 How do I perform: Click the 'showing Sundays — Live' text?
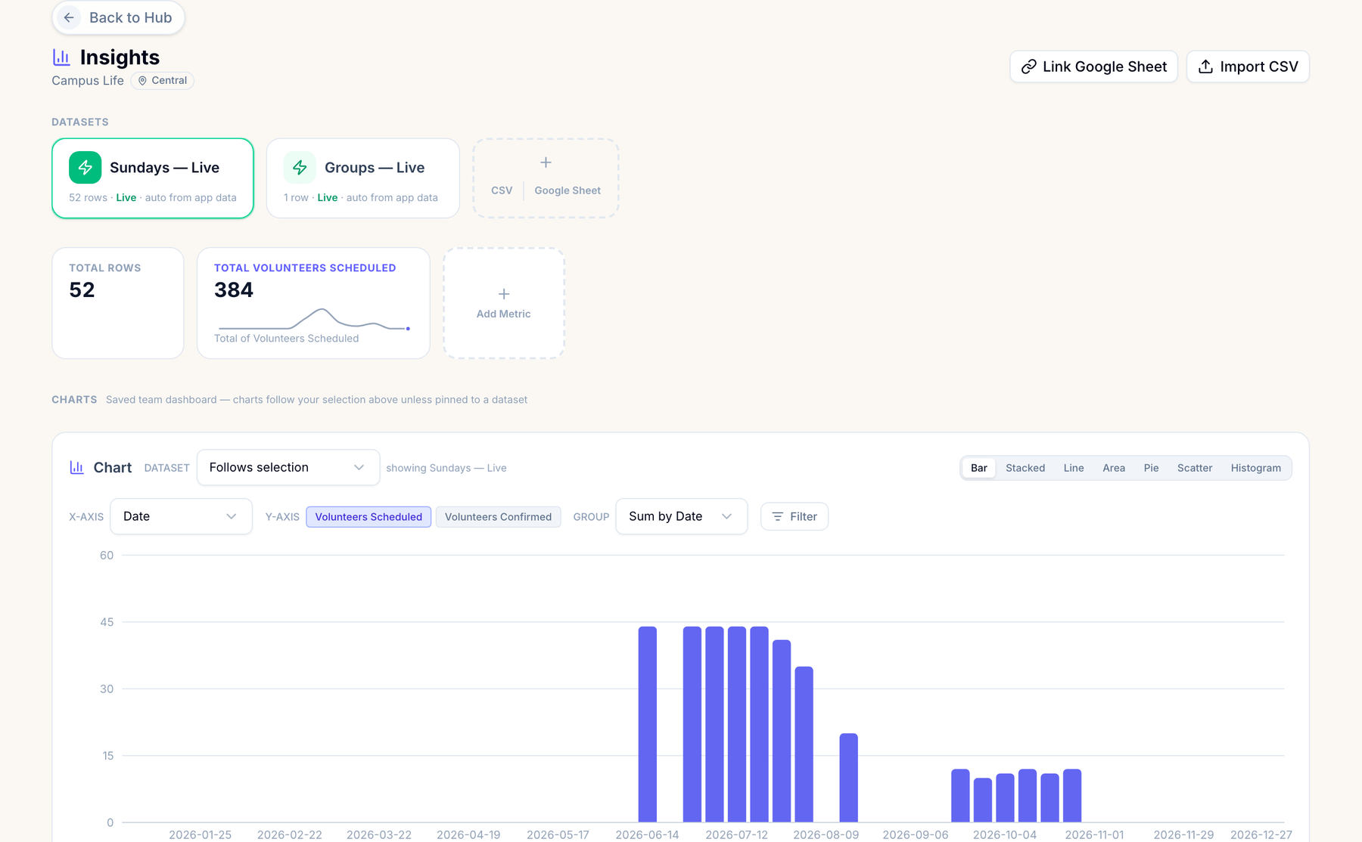446,468
